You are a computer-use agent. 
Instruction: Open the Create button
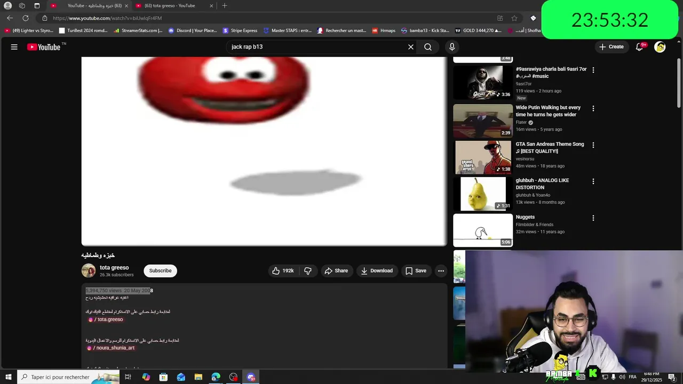pyautogui.click(x=611, y=47)
